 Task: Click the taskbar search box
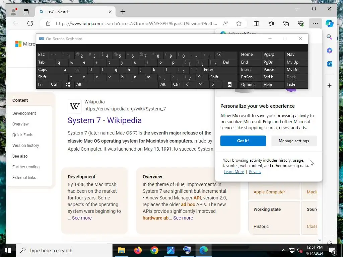64,250
